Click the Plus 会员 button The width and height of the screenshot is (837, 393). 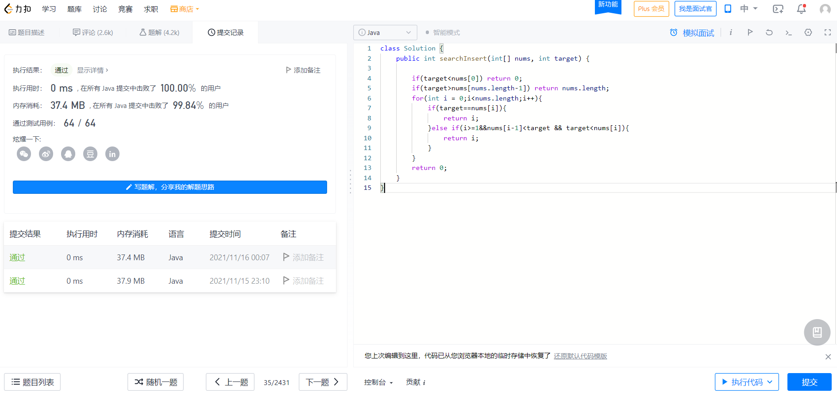point(651,9)
